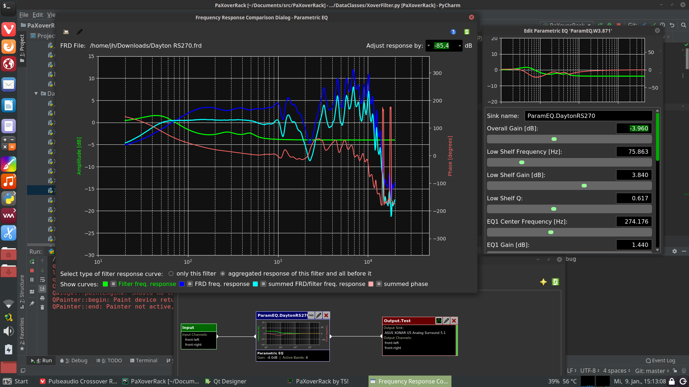Click the Low Shelf Q slider handle
Screen dimensions: 689x387
[x=554, y=209]
